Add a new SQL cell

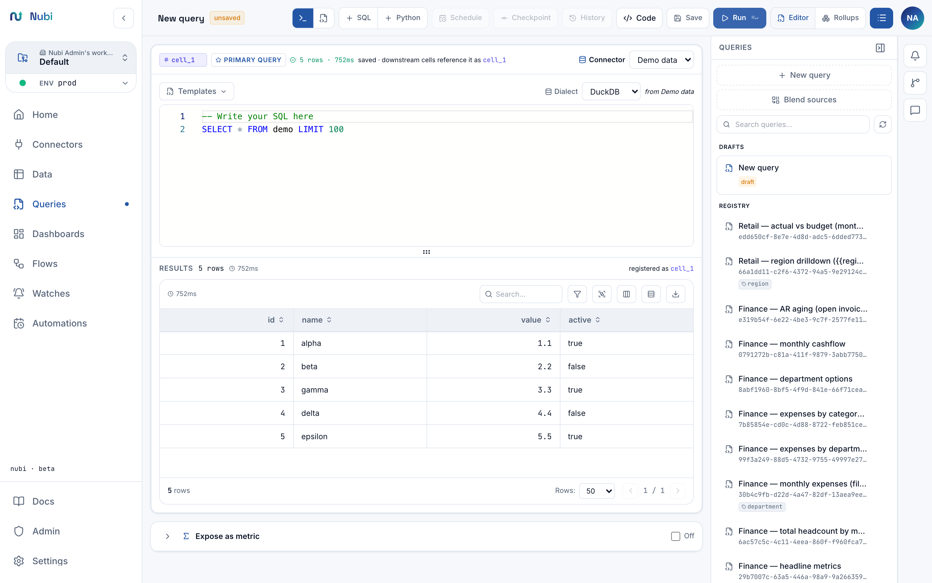359,18
